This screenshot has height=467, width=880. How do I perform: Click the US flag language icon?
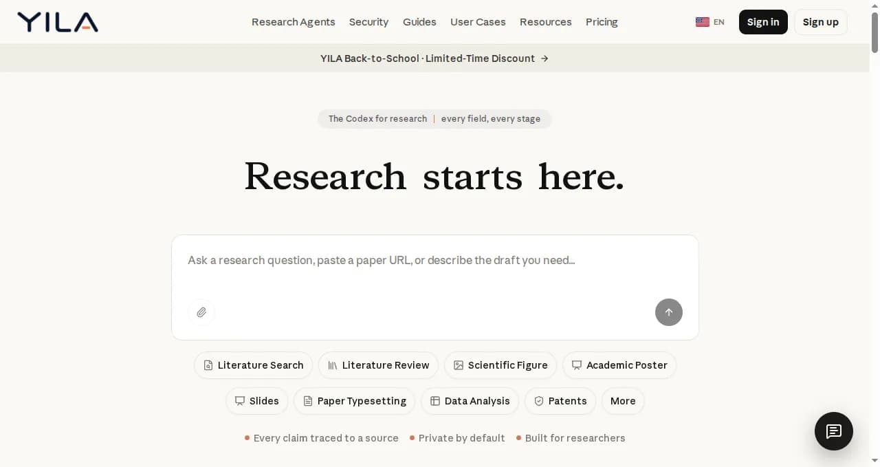click(x=703, y=22)
